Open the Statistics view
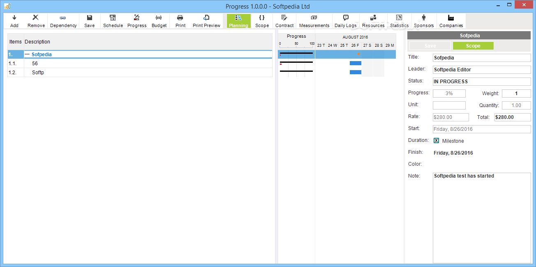536x267 pixels. 399,21
